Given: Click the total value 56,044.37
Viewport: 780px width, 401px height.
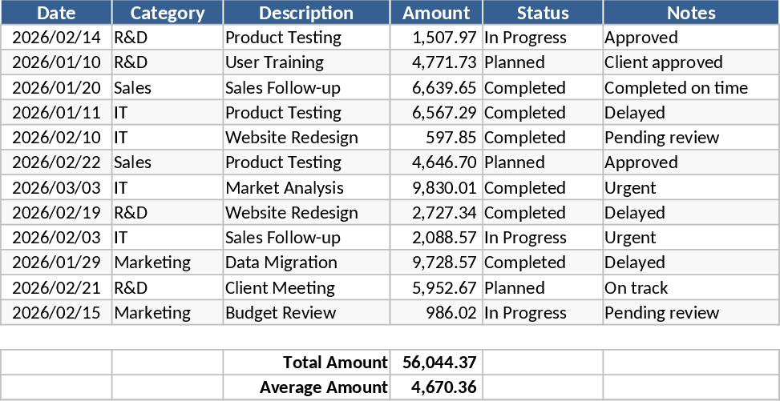Looking at the screenshot, I should click(x=436, y=363).
